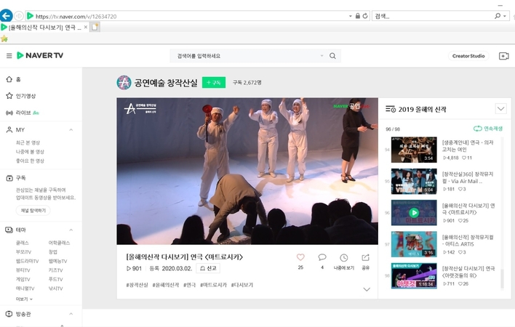This screenshot has width=515, height=327.
Task: Collapse the 테마 section chevron
Action: click(71, 230)
